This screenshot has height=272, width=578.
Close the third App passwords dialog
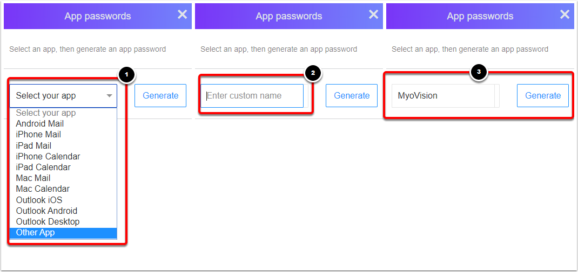pyautogui.click(x=564, y=15)
